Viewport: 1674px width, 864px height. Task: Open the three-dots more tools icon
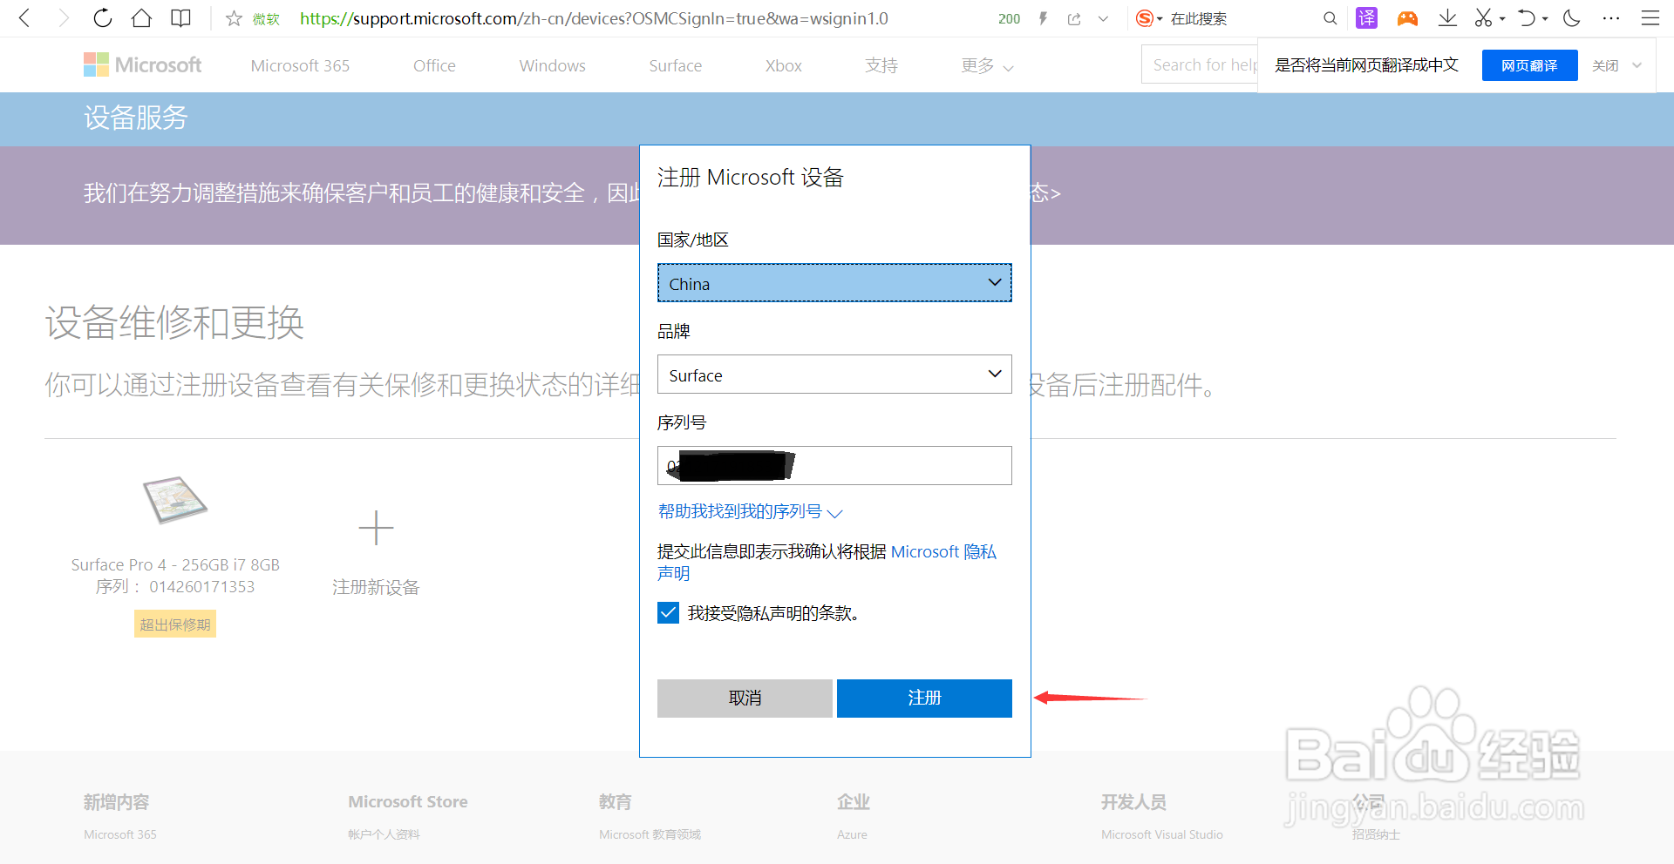point(1611,18)
